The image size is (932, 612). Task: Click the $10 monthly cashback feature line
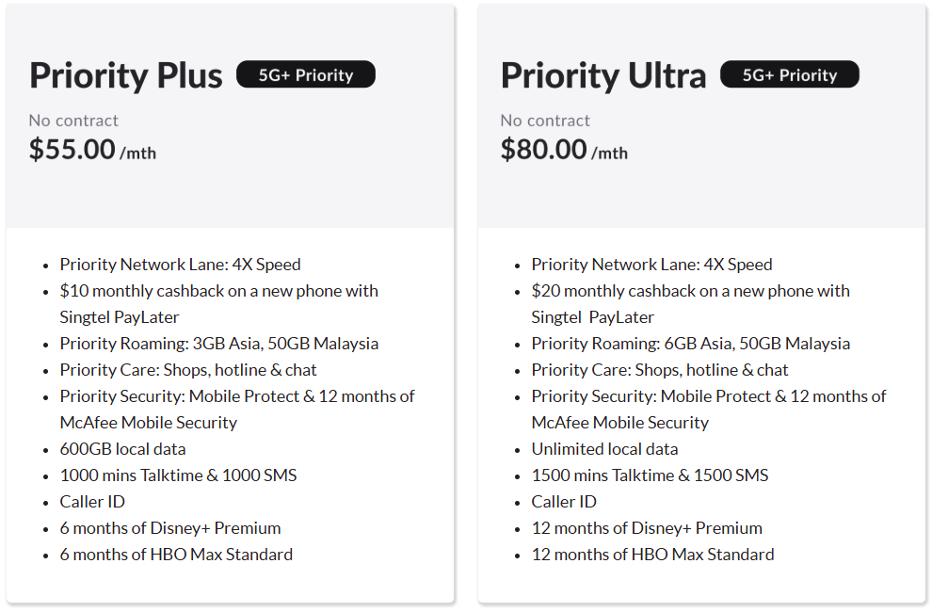click(x=218, y=291)
